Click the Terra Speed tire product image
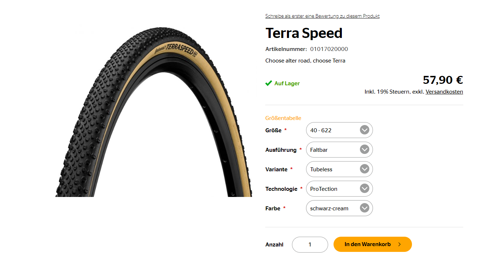Image resolution: width=477 pixels, height=262 pixels. coord(154,111)
